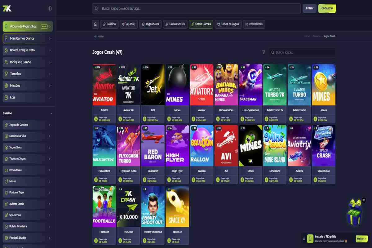Open the Provedores top tab
Viewport: 372px width, 248px height.
[254, 24]
